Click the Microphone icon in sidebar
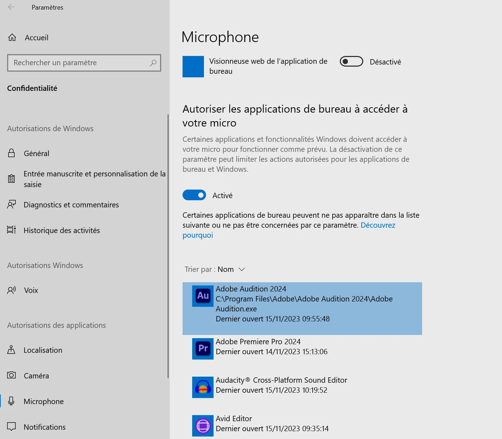502x439 pixels. pos(11,401)
